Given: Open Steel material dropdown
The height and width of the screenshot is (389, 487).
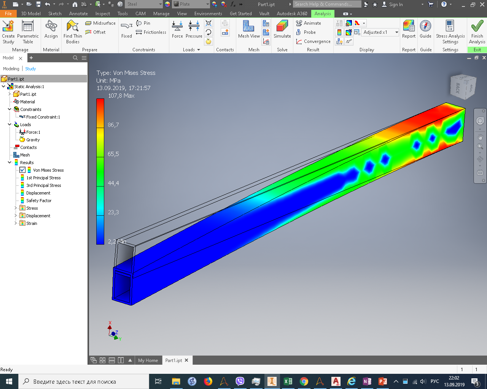Looking at the screenshot, I should [x=144, y=4].
